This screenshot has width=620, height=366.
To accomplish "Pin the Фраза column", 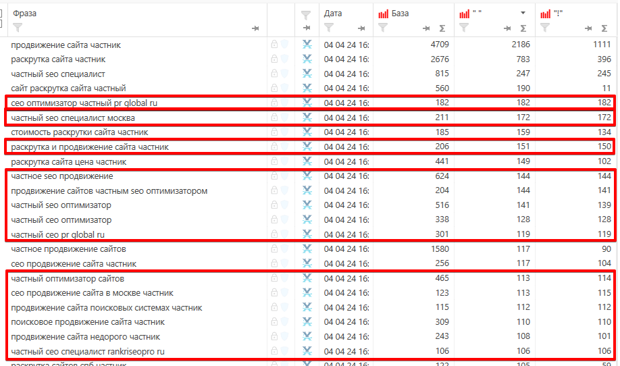I will click(x=255, y=28).
